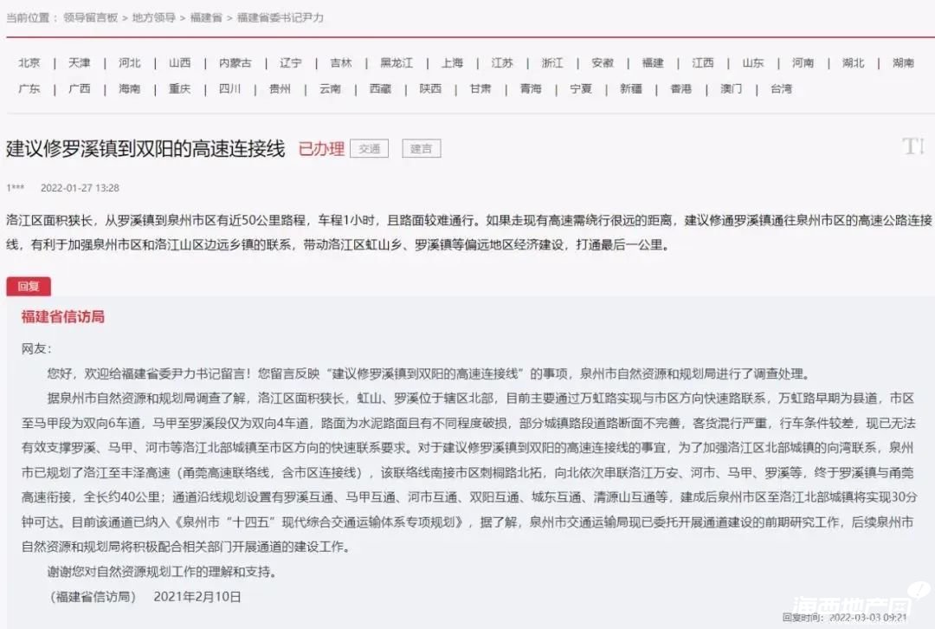The image size is (935, 629).
Task: Select 江西 from the province row
Action: [702, 62]
